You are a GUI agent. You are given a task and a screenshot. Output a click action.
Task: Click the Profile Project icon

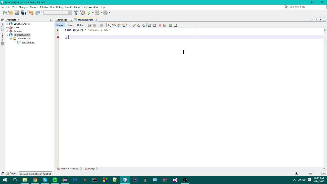105,13
